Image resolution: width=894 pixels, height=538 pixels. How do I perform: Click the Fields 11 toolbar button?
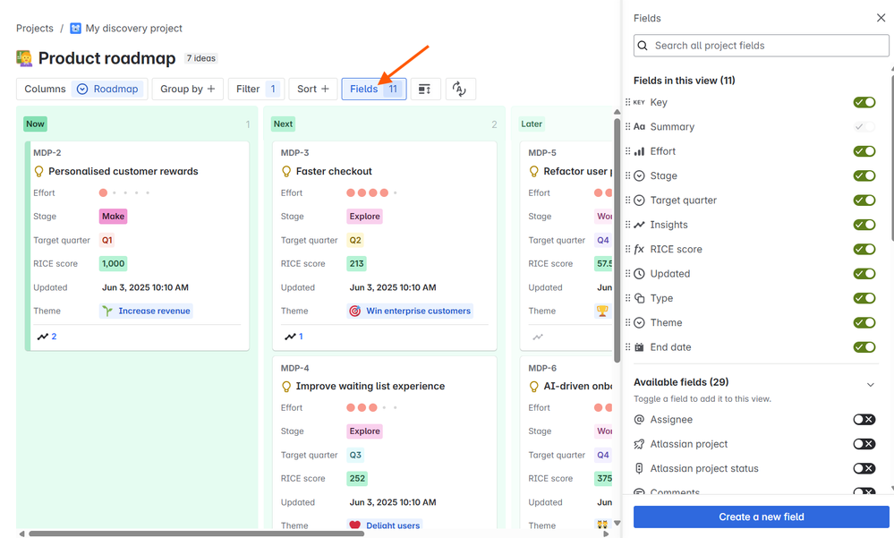tap(374, 89)
